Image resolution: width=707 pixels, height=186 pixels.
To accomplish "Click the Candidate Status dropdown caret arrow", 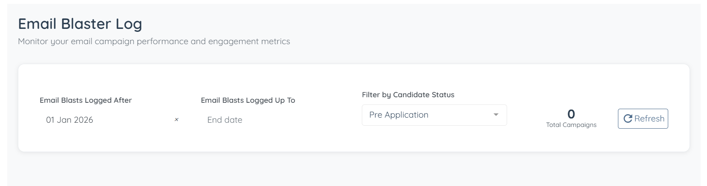I will (x=496, y=115).
